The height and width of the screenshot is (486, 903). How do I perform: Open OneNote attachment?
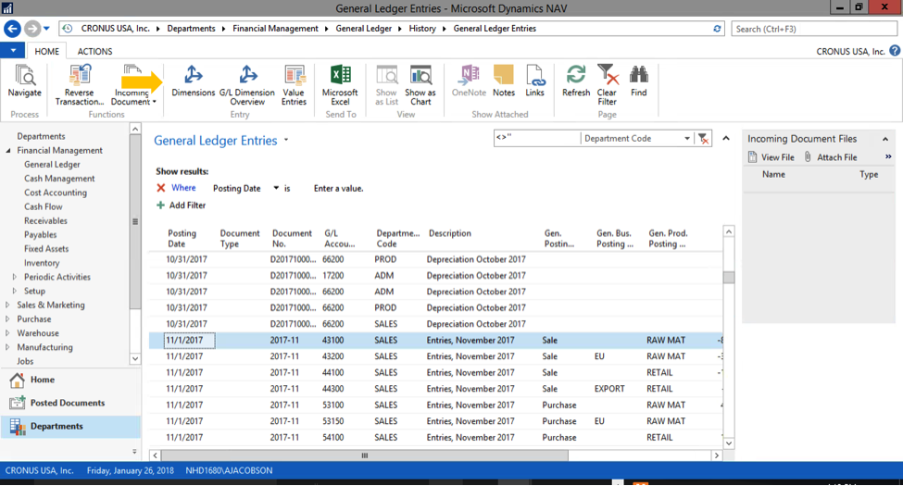click(469, 81)
